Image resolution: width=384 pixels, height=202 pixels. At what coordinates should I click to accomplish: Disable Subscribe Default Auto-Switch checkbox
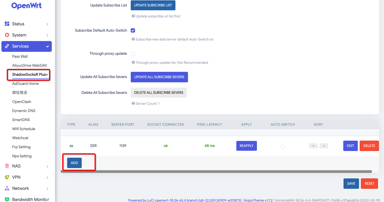pyautogui.click(x=133, y=30)
